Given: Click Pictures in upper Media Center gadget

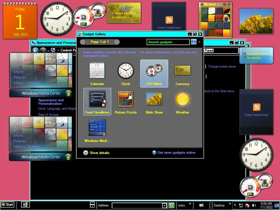Looking at the screenshot, I should (20, 77).
